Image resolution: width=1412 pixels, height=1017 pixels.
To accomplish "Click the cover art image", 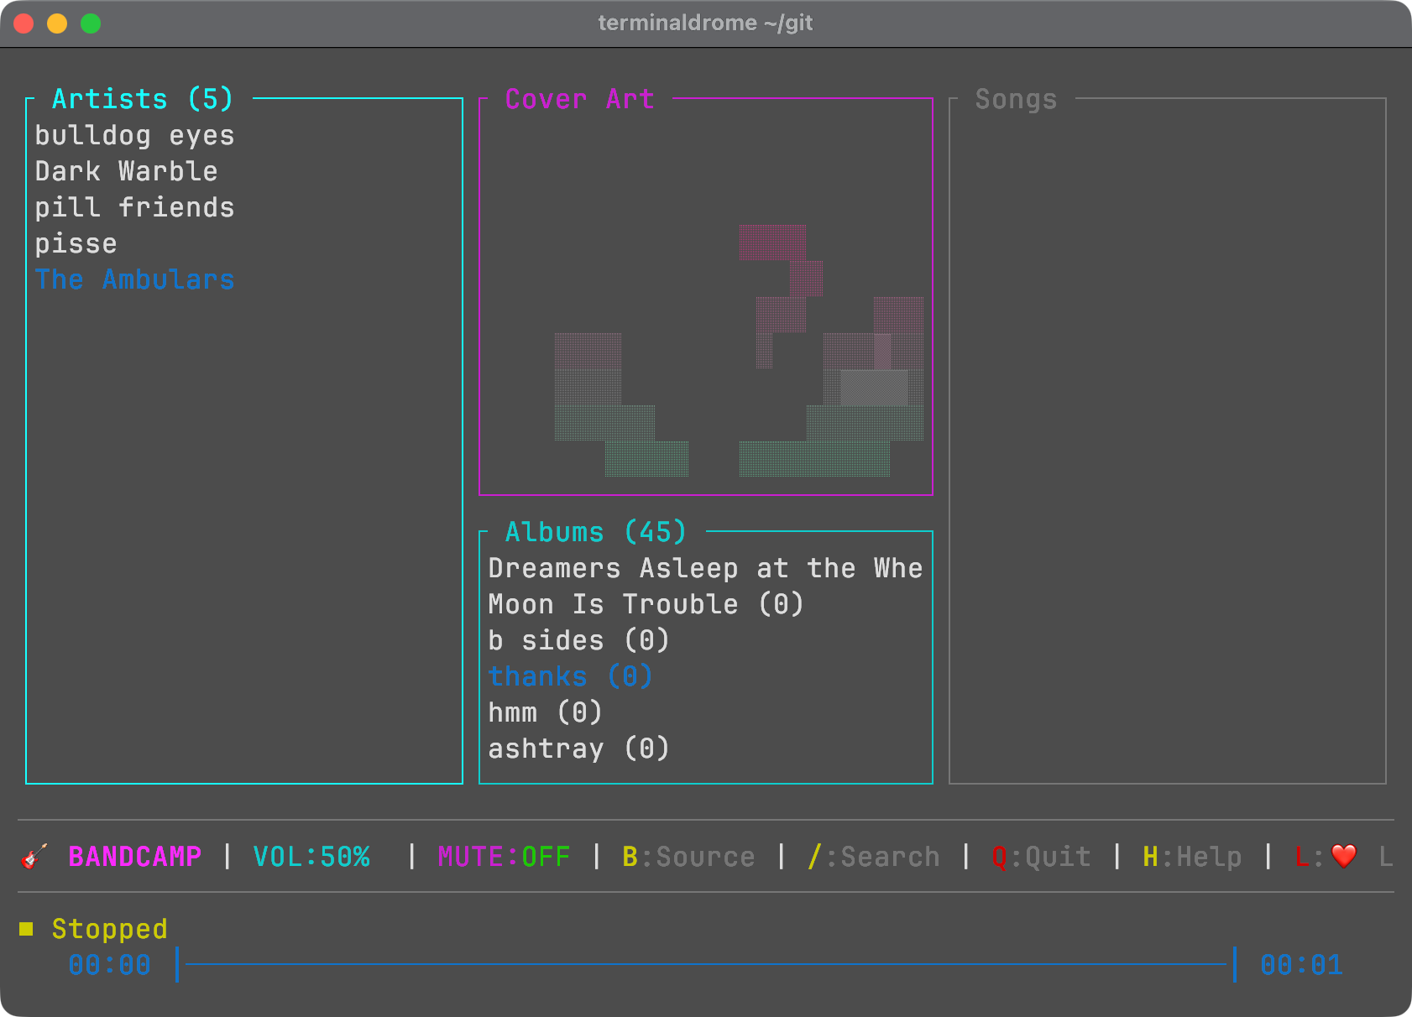I will [739, 351].
